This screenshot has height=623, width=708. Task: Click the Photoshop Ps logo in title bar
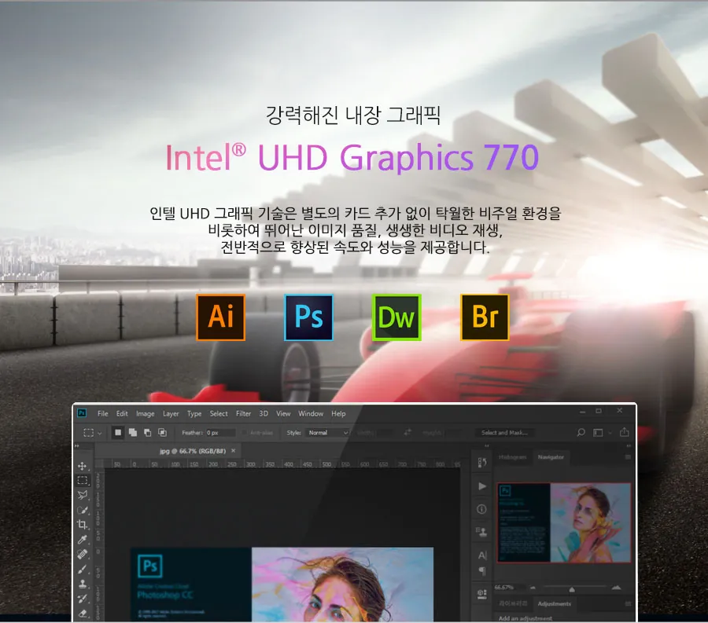pos(82,412)
